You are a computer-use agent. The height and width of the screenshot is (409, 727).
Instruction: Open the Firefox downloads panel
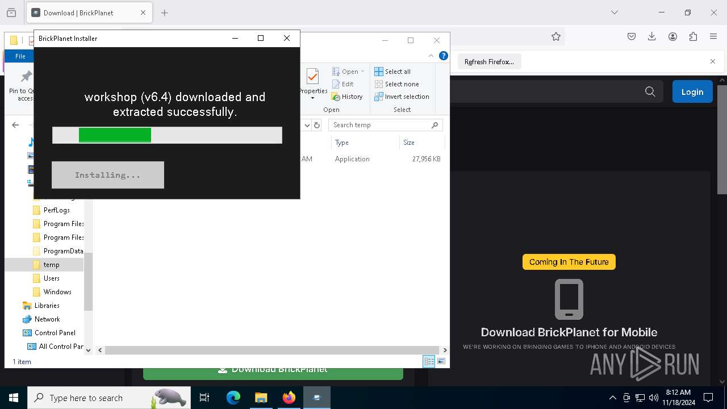point(652,36)
